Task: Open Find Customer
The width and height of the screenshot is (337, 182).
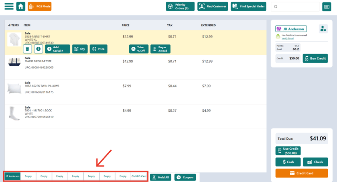Action: [213, 6]
